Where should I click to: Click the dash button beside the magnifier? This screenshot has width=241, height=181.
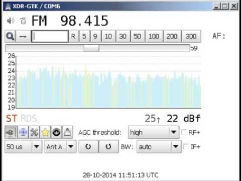pyautogui.click(x=23, y=36)
